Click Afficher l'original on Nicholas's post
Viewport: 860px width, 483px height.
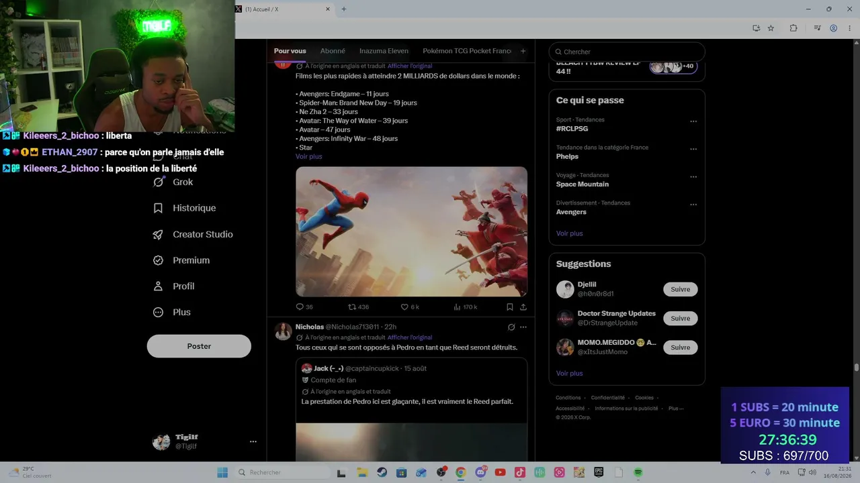click(x=410, y=337)
